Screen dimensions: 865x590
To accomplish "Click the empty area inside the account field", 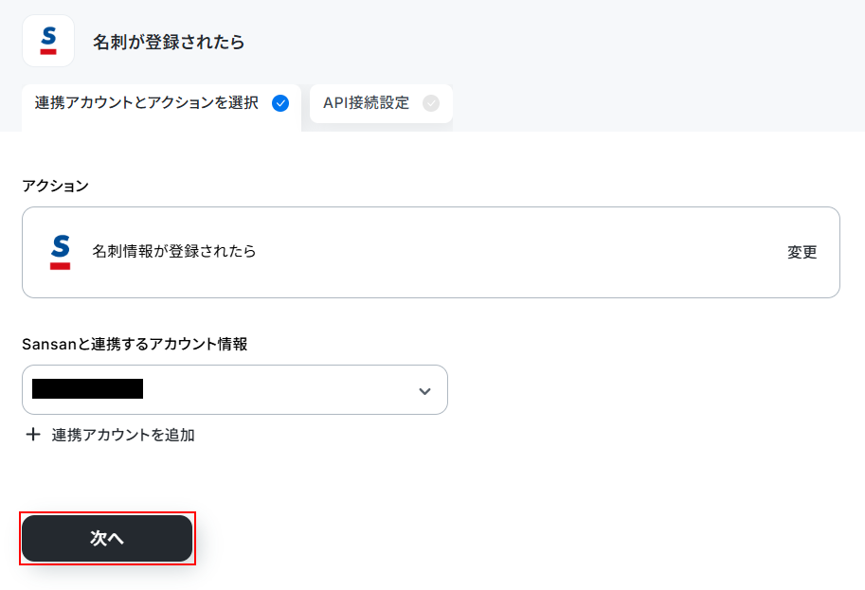I will [x=276, y=389].
